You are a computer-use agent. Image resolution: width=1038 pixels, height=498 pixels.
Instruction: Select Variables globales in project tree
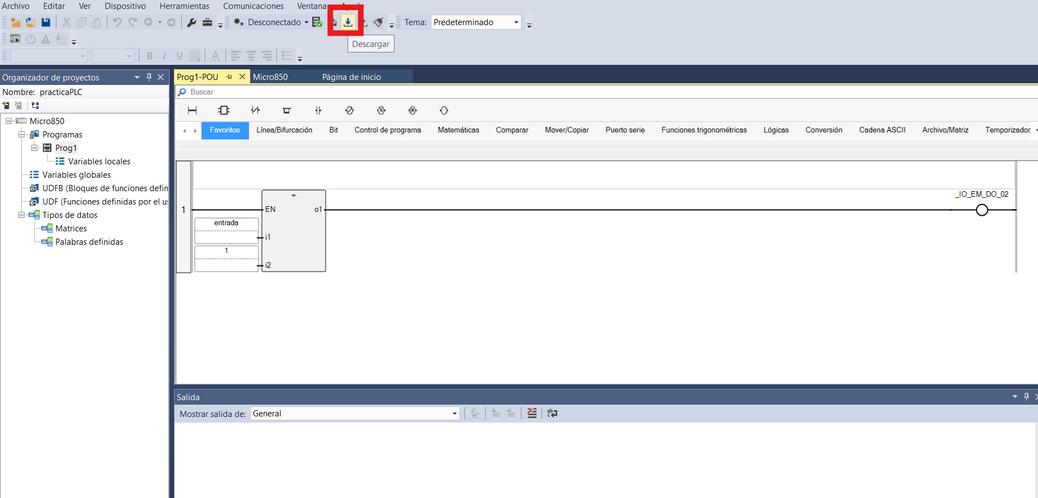coord(77,174)
